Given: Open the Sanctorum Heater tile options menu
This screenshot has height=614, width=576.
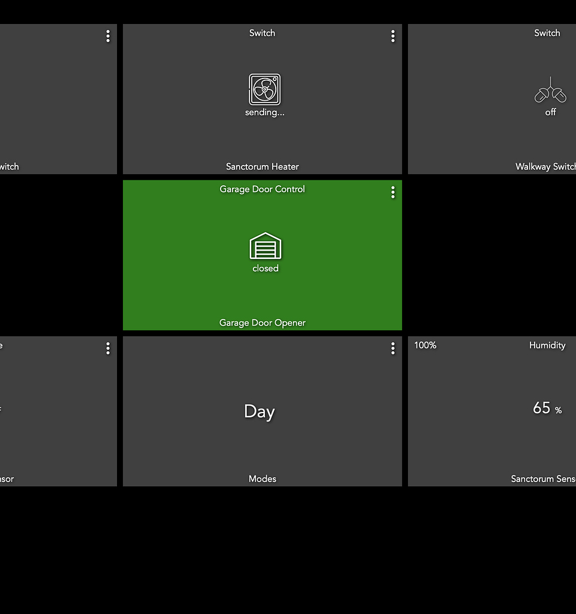Looking at the screenshot, I should point(393,36).
